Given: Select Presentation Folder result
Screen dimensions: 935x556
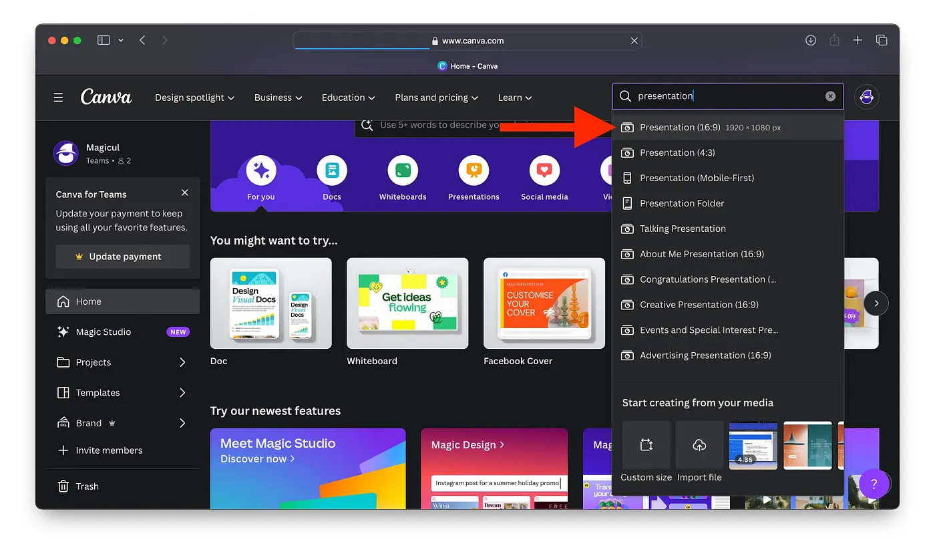Looking at the screenshot, I should point(728,203).
